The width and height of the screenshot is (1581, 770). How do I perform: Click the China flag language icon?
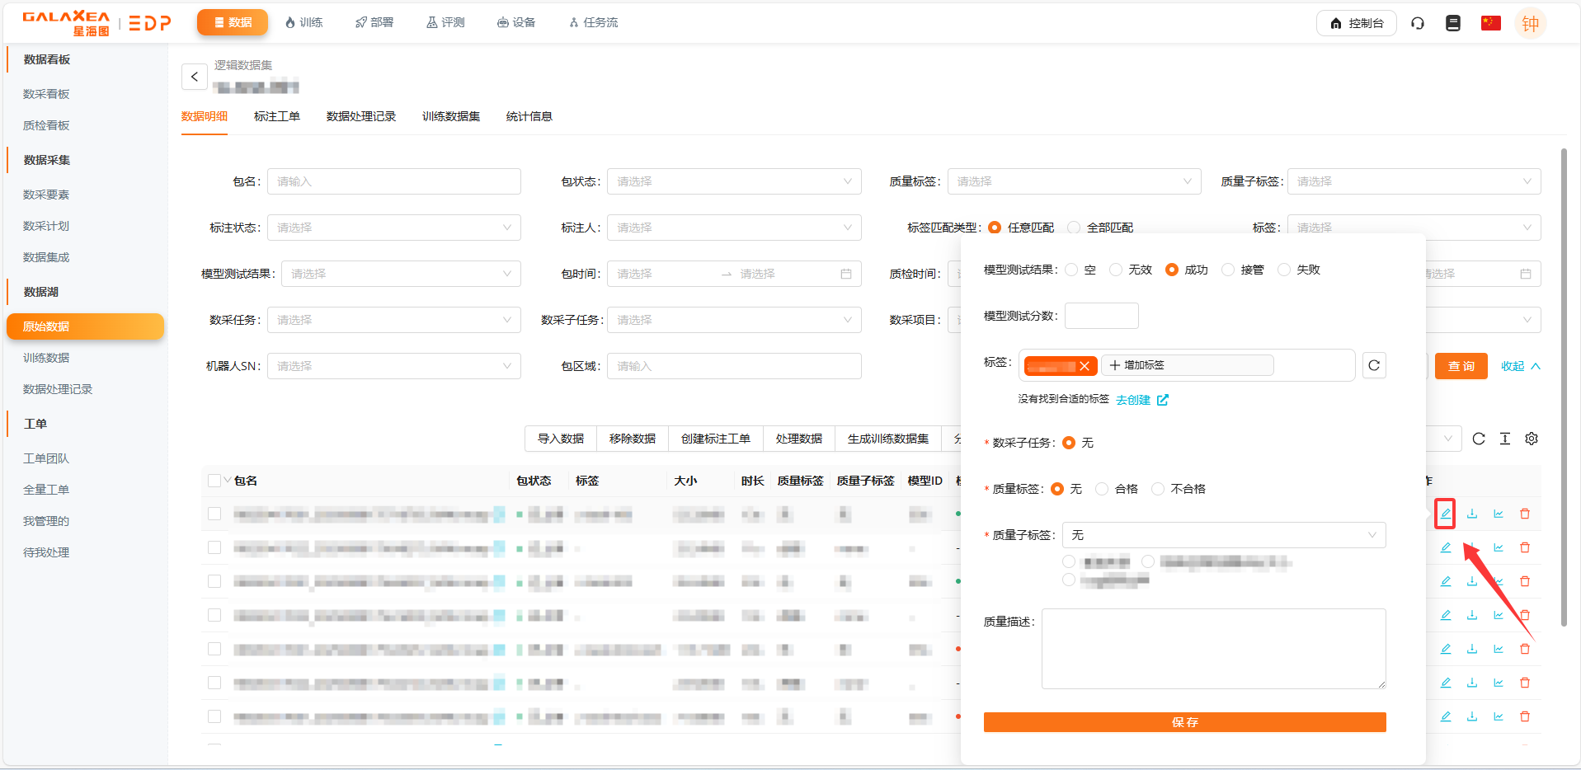click(x=1490, y=23)
